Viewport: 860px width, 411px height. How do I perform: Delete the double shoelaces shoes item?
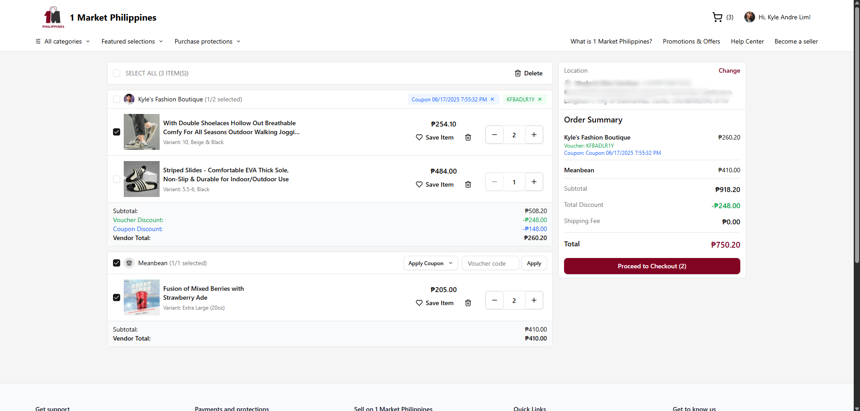pyautogui.click(x=468, y=137)
